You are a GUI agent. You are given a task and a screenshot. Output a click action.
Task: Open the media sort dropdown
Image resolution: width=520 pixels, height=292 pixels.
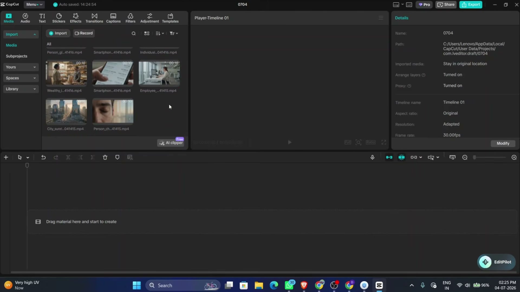point(160,34)
